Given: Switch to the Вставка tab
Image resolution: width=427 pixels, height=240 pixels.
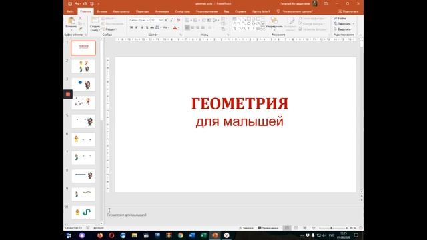Looking at the screenshot, I should pos(102,11).
